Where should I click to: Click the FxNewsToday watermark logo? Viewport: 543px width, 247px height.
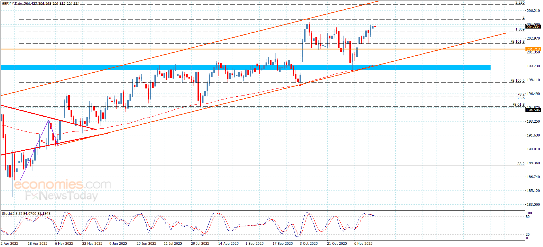[x=61, y=196]
